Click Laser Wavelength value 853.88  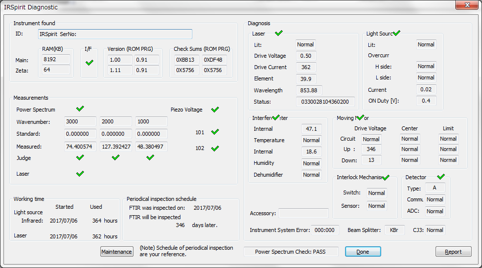click(309, 90)
